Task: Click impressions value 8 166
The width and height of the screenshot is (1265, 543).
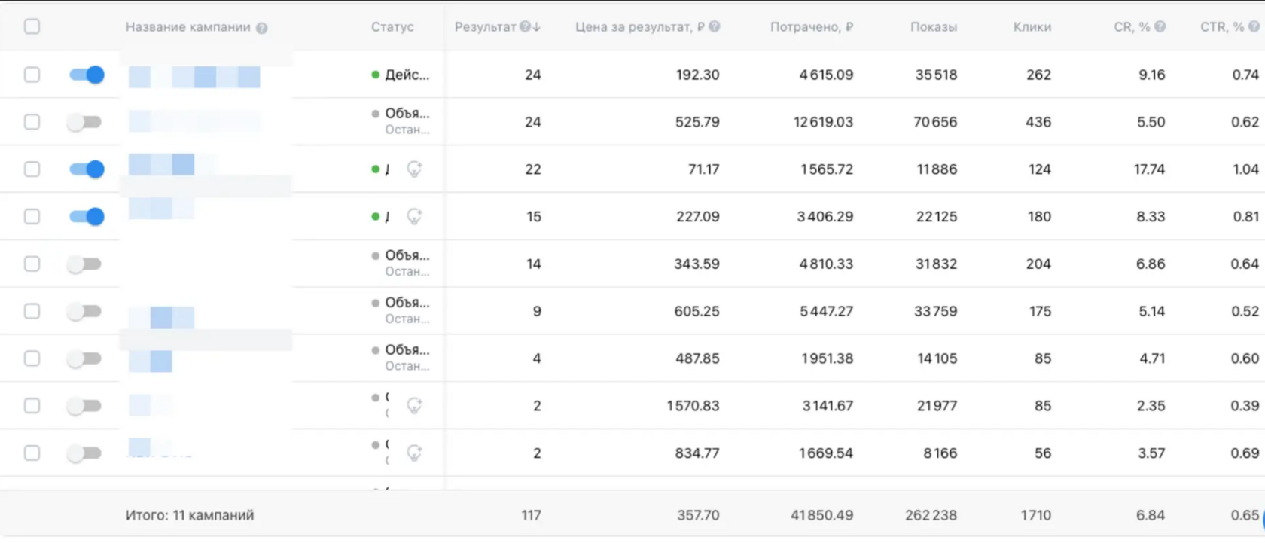Action: tap(940, 453)
